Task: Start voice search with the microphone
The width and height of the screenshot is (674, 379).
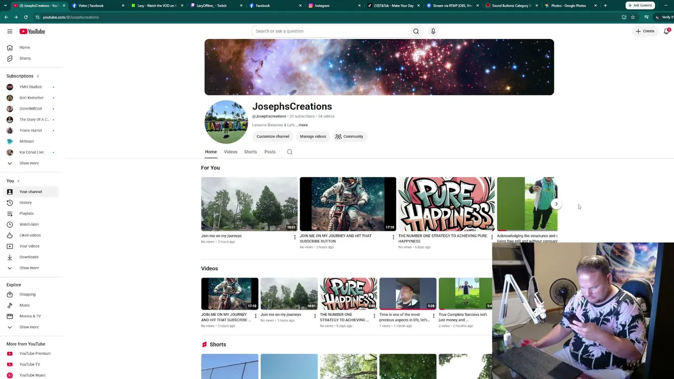Action: [433, 31]
